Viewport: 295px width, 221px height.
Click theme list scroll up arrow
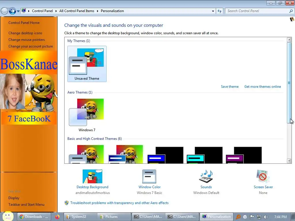289,40
